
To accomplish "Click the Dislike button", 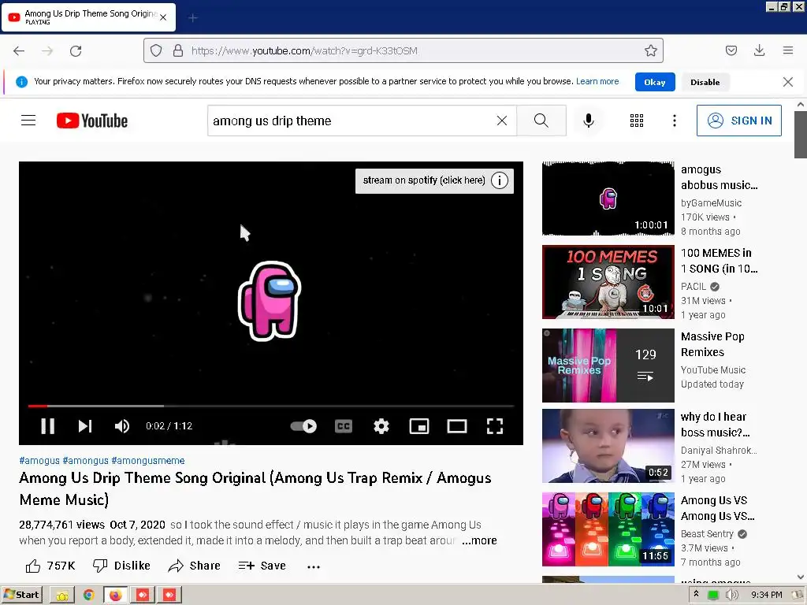I will coord(121,566).
